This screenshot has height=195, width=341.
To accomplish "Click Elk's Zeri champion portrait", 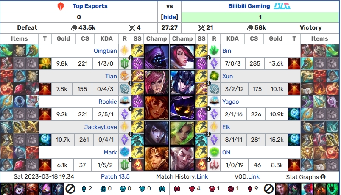I will [182, 133].
